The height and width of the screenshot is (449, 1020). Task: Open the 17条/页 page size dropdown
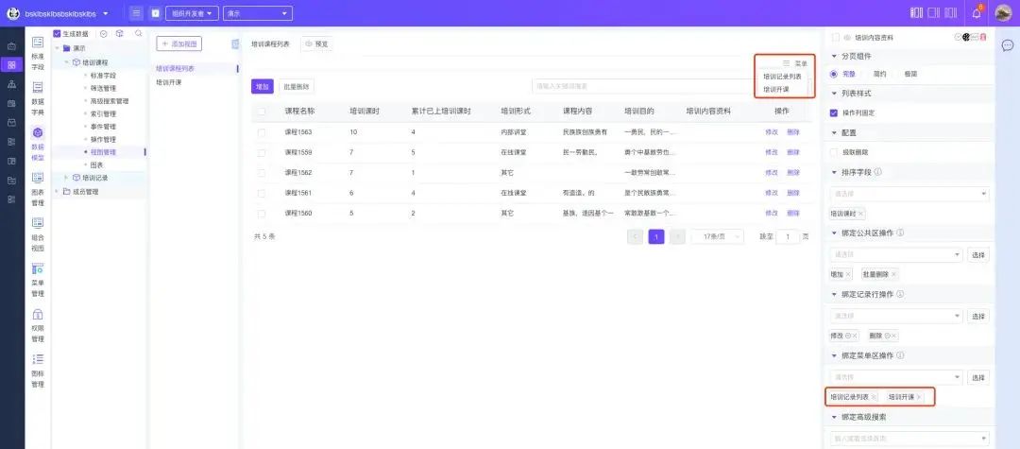(x=718, y=237)
